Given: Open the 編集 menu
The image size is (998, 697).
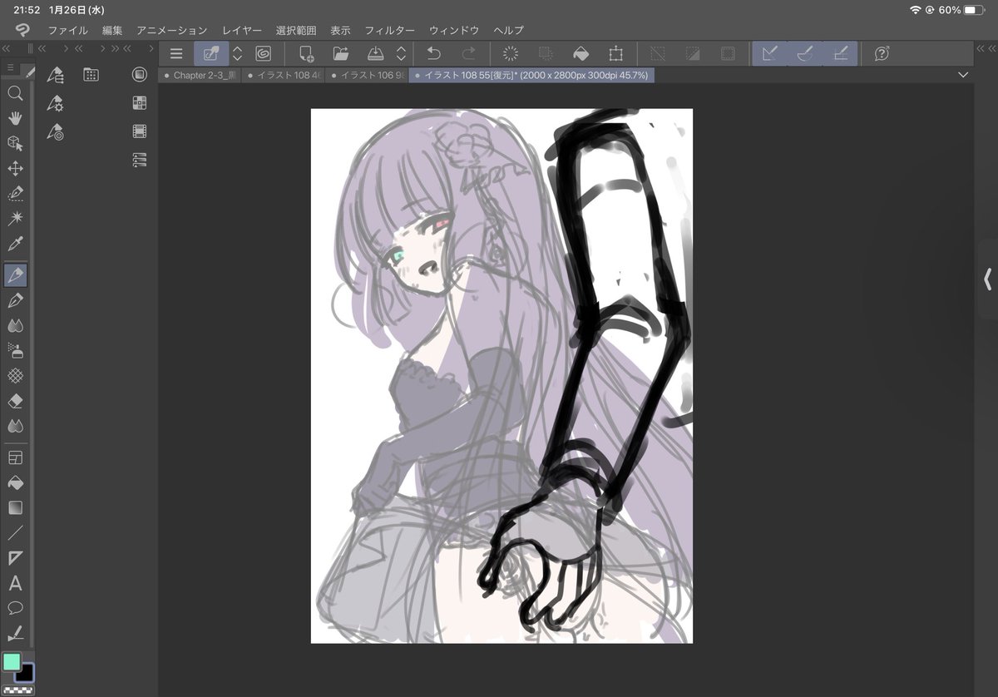Looking at the screenshot, I should click(112, 30).
